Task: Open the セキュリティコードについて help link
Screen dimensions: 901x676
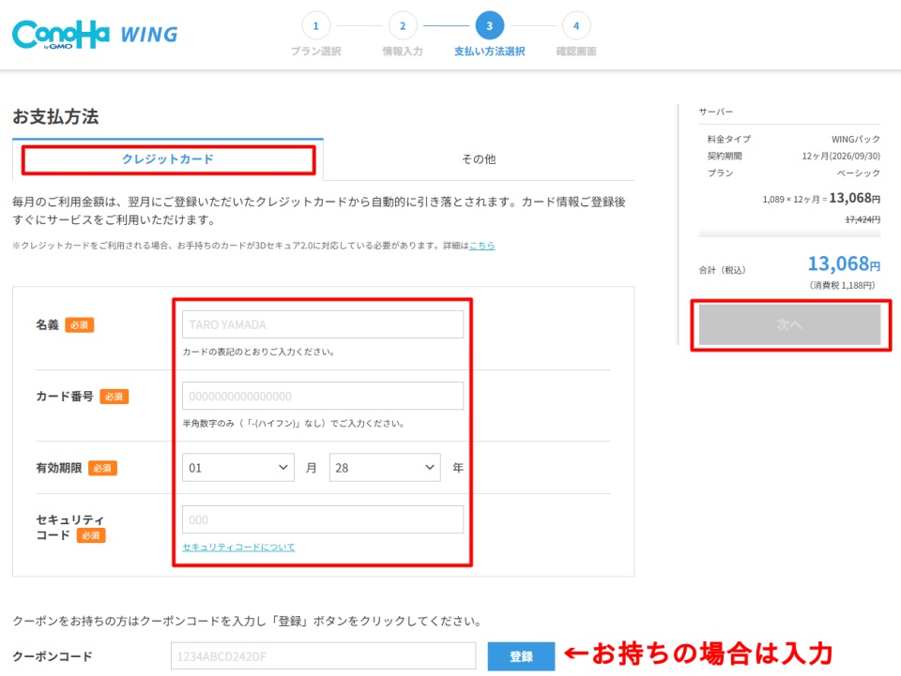Action: point(238,547)
